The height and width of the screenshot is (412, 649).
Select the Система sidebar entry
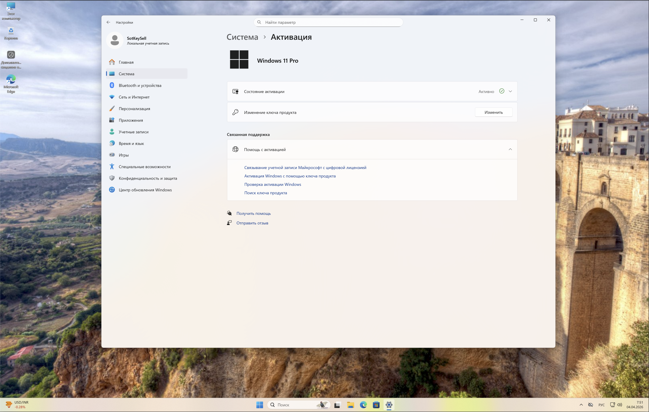point(127,73)
